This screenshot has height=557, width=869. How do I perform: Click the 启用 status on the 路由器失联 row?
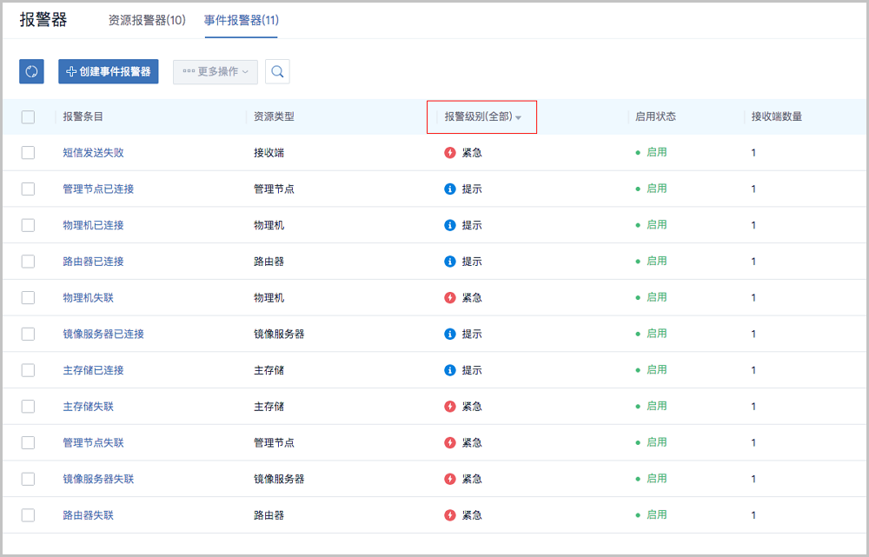click(x=652, y=514)
